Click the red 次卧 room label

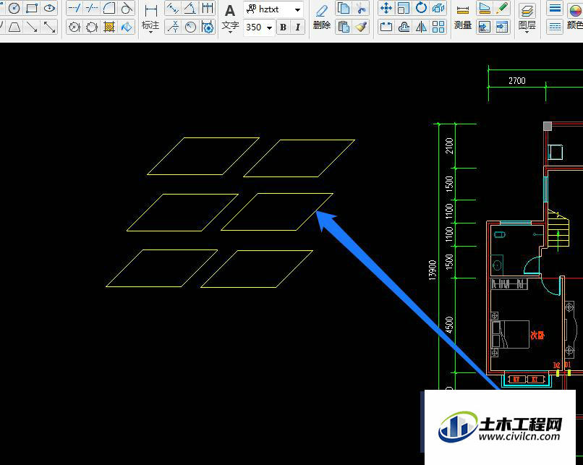pyautogui.click(x=537, y=335)
